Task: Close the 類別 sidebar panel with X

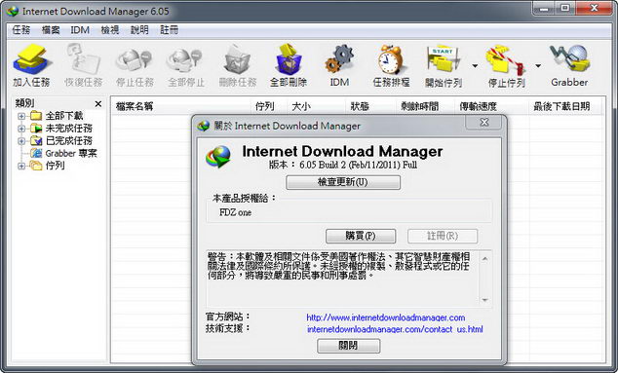Action: (x=98, y=104)
